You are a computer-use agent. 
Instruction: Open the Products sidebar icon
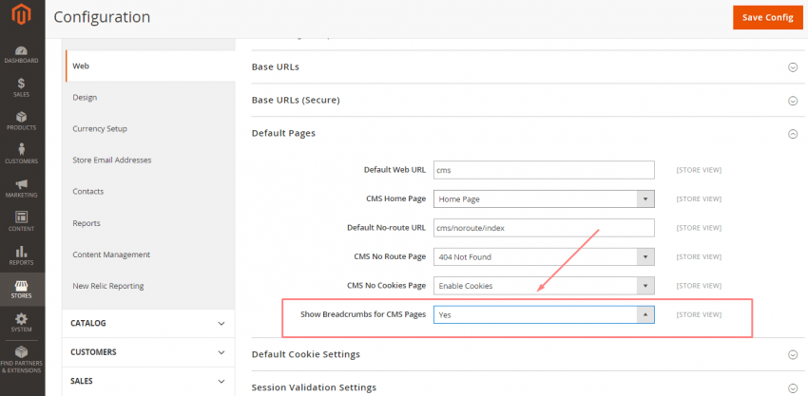22,122
